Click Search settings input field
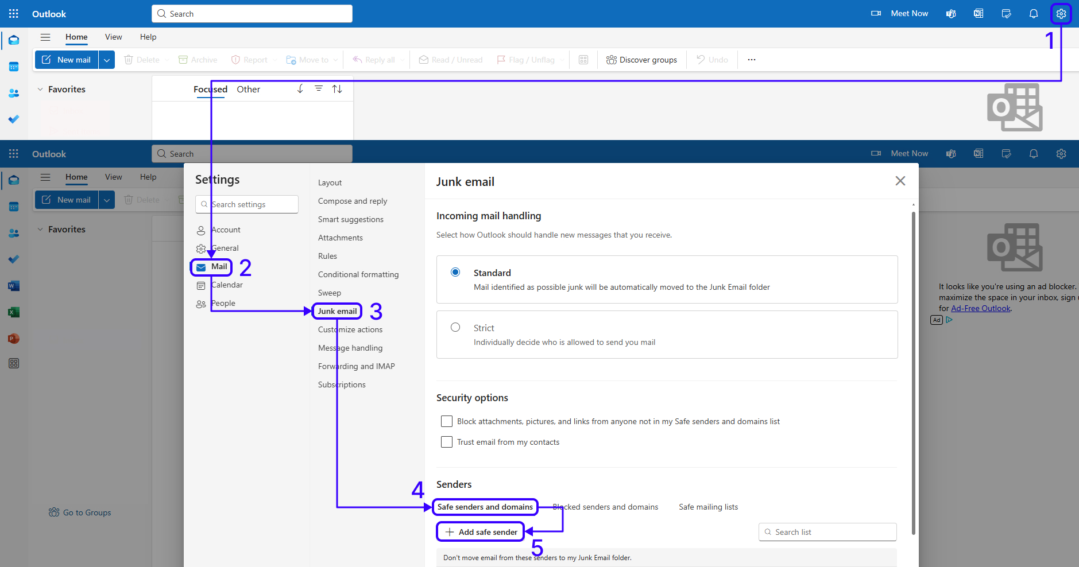Image resolution: width=1079 pixels, height=567 pixels. point(247,204)
